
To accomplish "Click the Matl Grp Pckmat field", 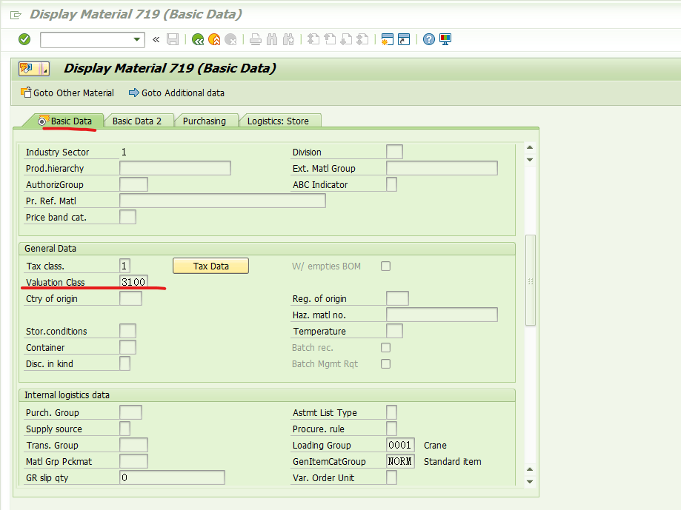I will [x=134, y=461].
